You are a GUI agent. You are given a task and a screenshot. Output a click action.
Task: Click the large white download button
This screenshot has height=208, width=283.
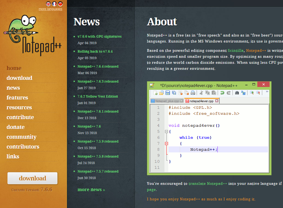[x=33, y=178]
